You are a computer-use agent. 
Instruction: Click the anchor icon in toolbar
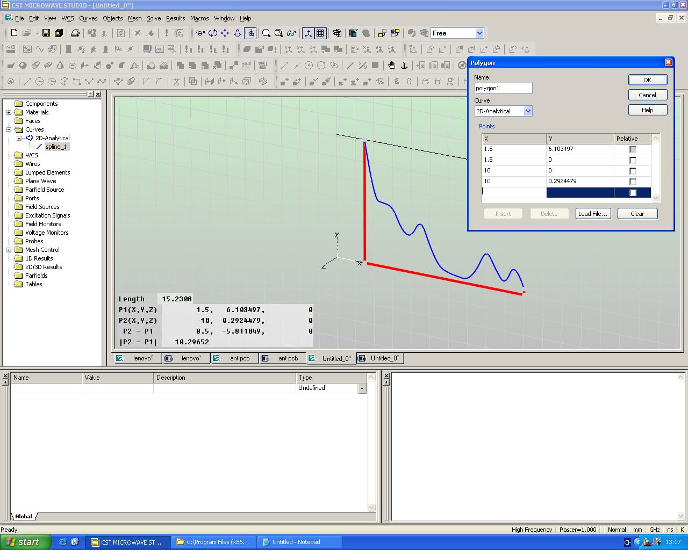(404, 66)
